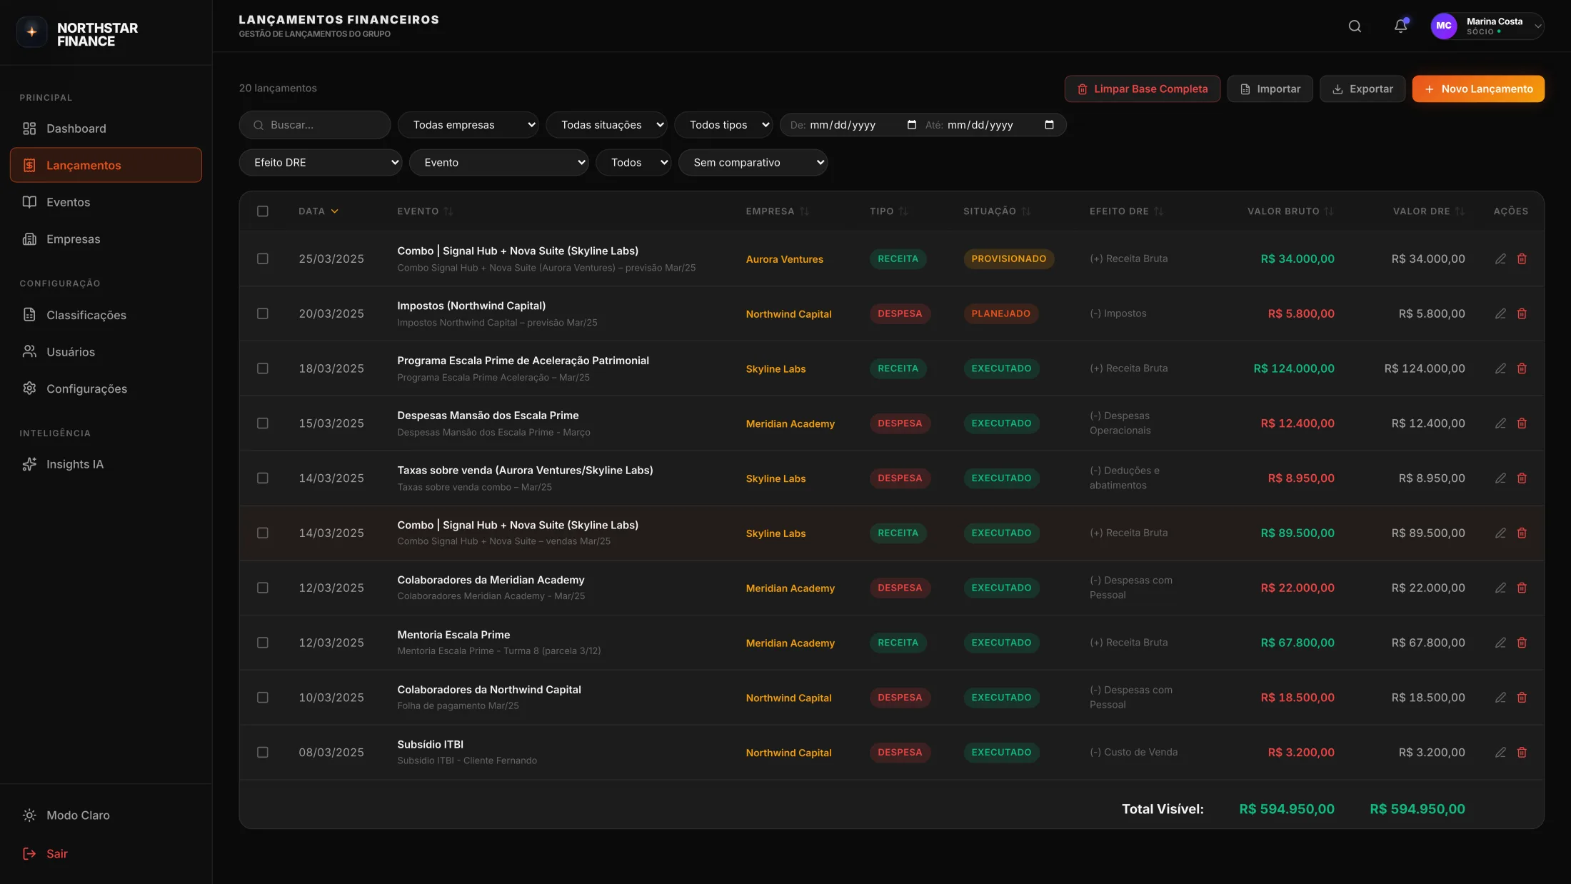This screenshot has height=884, width=1571.
Task: Tick checkbox for Programa Escala Prime de Aceleração row
Action: click(x=263, y=368)
